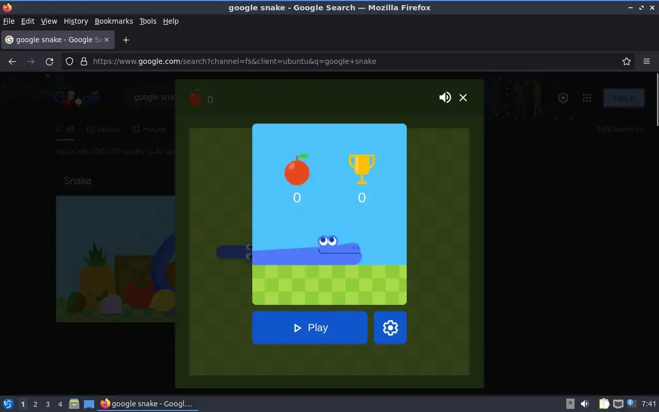Open the View menu
659x412 pixels.
pos(49,21)
